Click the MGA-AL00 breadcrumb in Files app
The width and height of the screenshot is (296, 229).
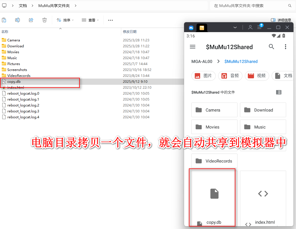point(202,61)
